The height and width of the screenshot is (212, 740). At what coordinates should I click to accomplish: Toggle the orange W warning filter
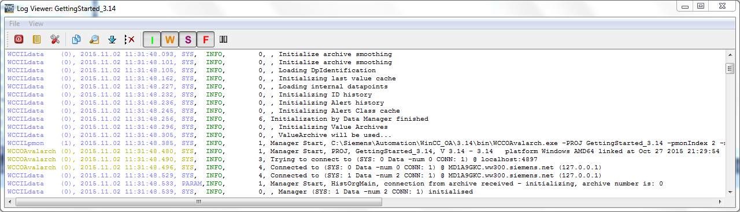[170, 39]
